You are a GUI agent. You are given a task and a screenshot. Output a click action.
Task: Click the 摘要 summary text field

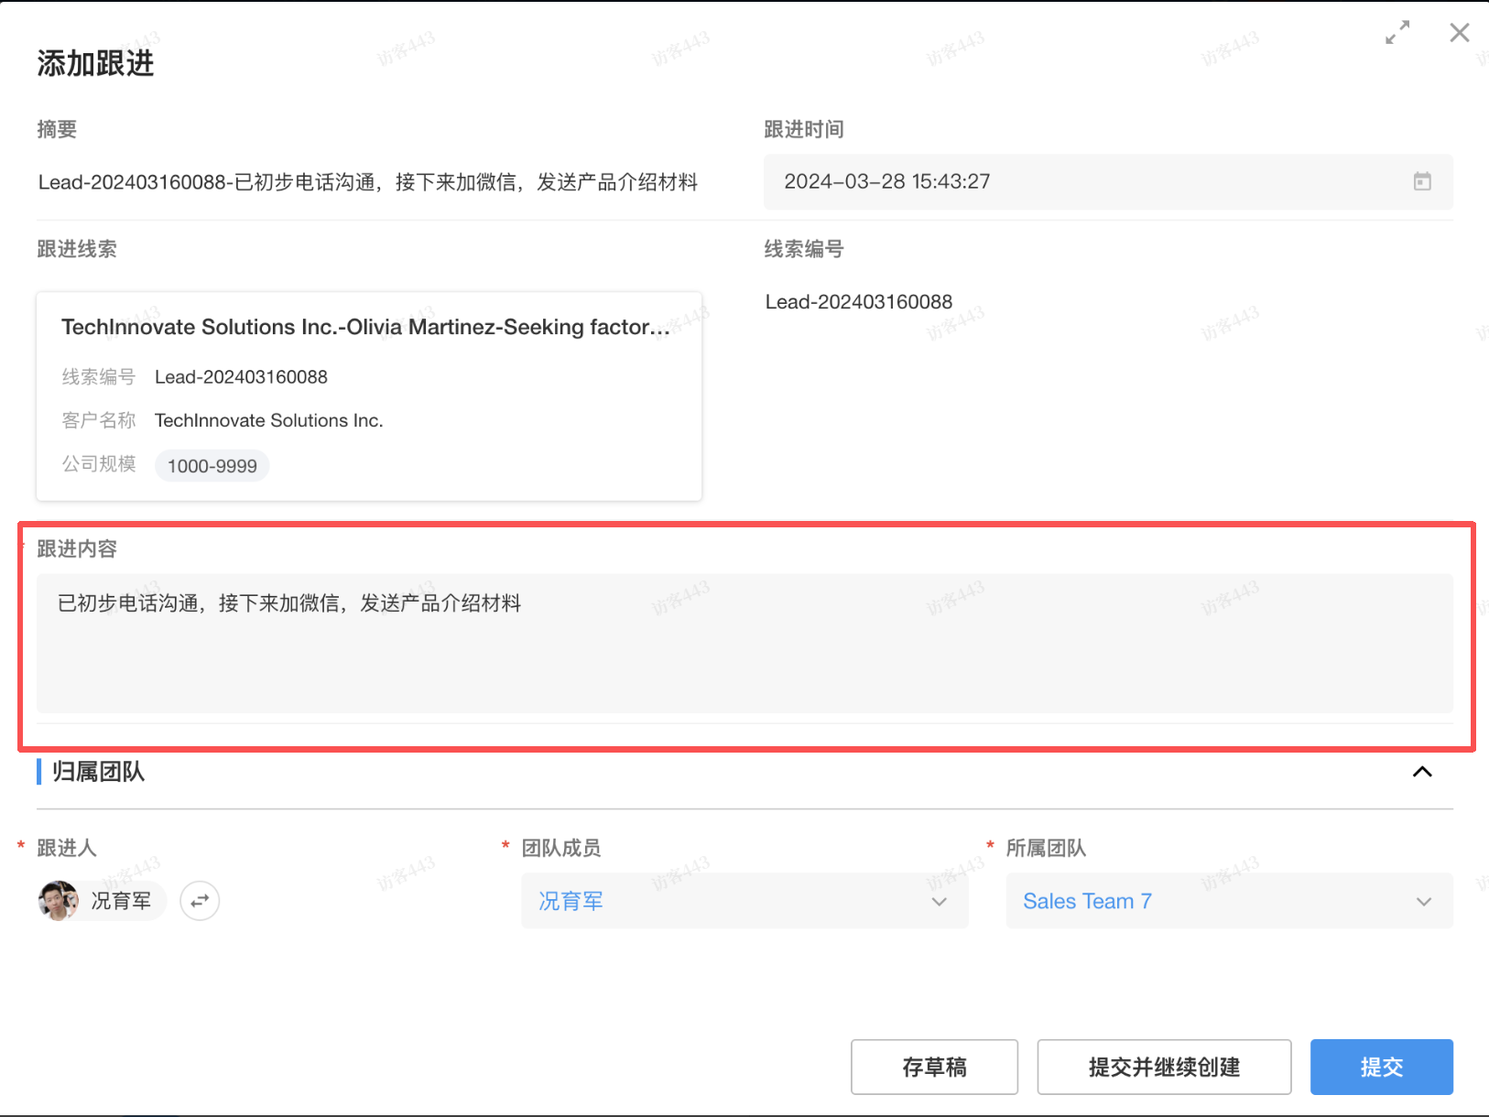[x=368, y=182]
